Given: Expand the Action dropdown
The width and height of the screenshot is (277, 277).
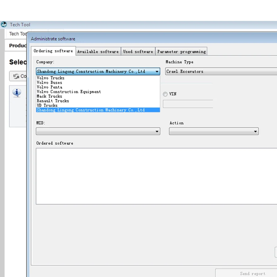Looking at the screenshot, I should click(x=255, y=131).
